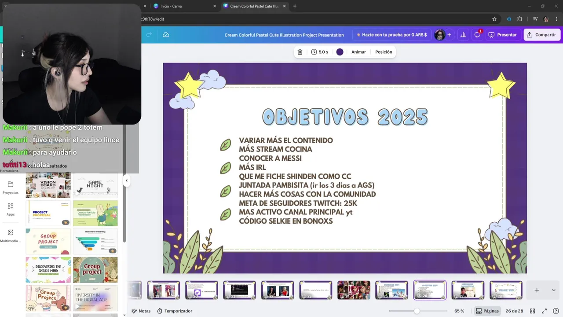Open the purple background color swatch

click(340, 52)
